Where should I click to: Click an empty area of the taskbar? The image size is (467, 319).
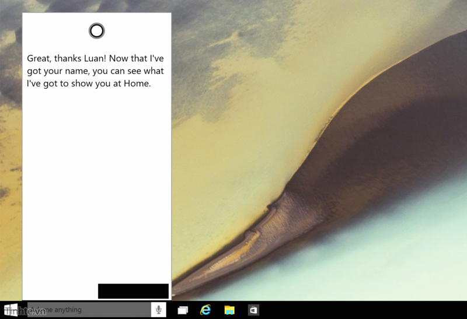[x=362, y=310]
